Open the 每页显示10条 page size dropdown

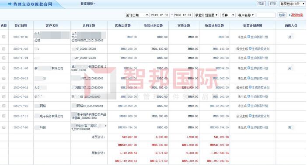coord(293,4)
